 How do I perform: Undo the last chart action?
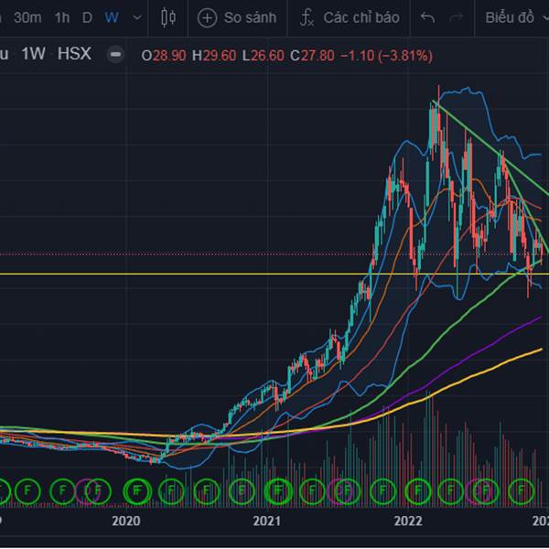427,17
